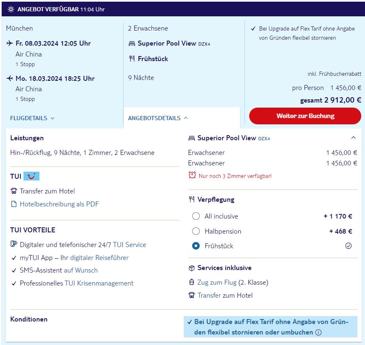Open digitaler Reiseführer link
The image size is (365, 345).
coord(99,257)
